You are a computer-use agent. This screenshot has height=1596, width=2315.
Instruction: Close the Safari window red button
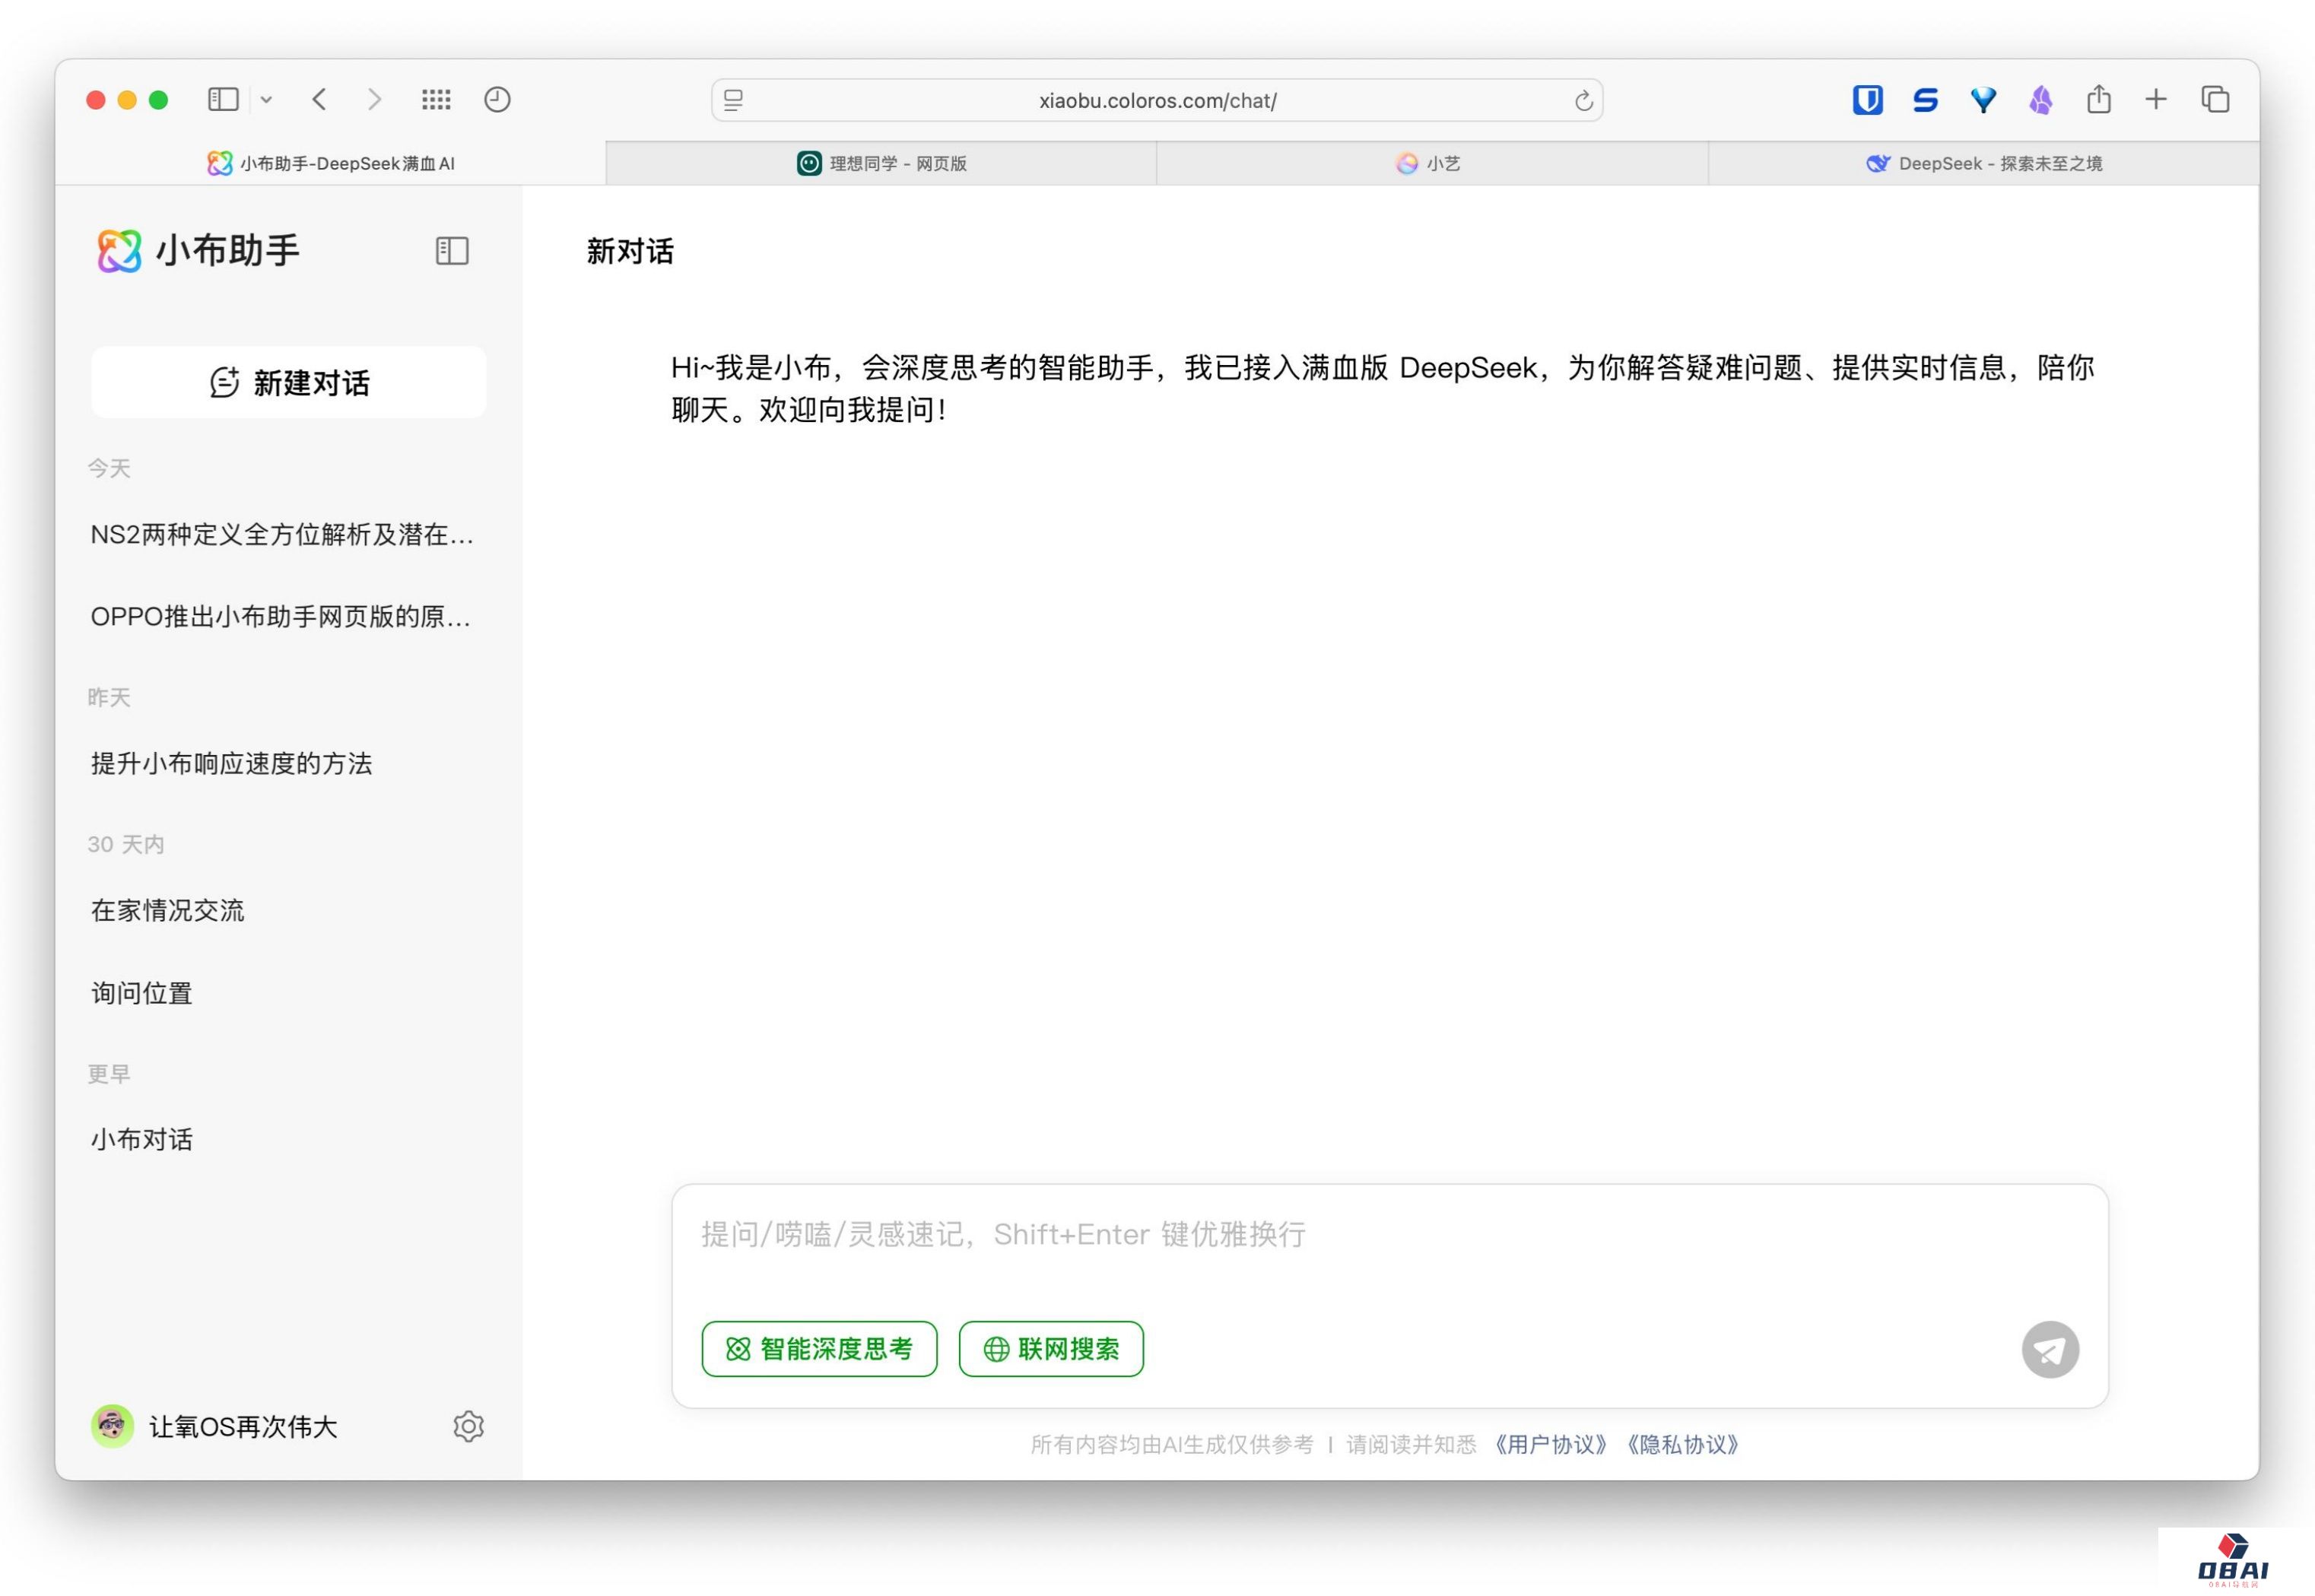point(96,100)
